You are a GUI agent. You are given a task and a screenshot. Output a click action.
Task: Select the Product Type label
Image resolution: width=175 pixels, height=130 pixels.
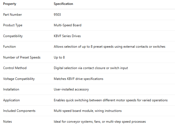(x=13, y=25)
